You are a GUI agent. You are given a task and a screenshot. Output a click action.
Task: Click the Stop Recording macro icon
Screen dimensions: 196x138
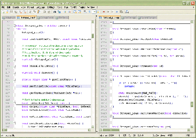pos(108,12)
